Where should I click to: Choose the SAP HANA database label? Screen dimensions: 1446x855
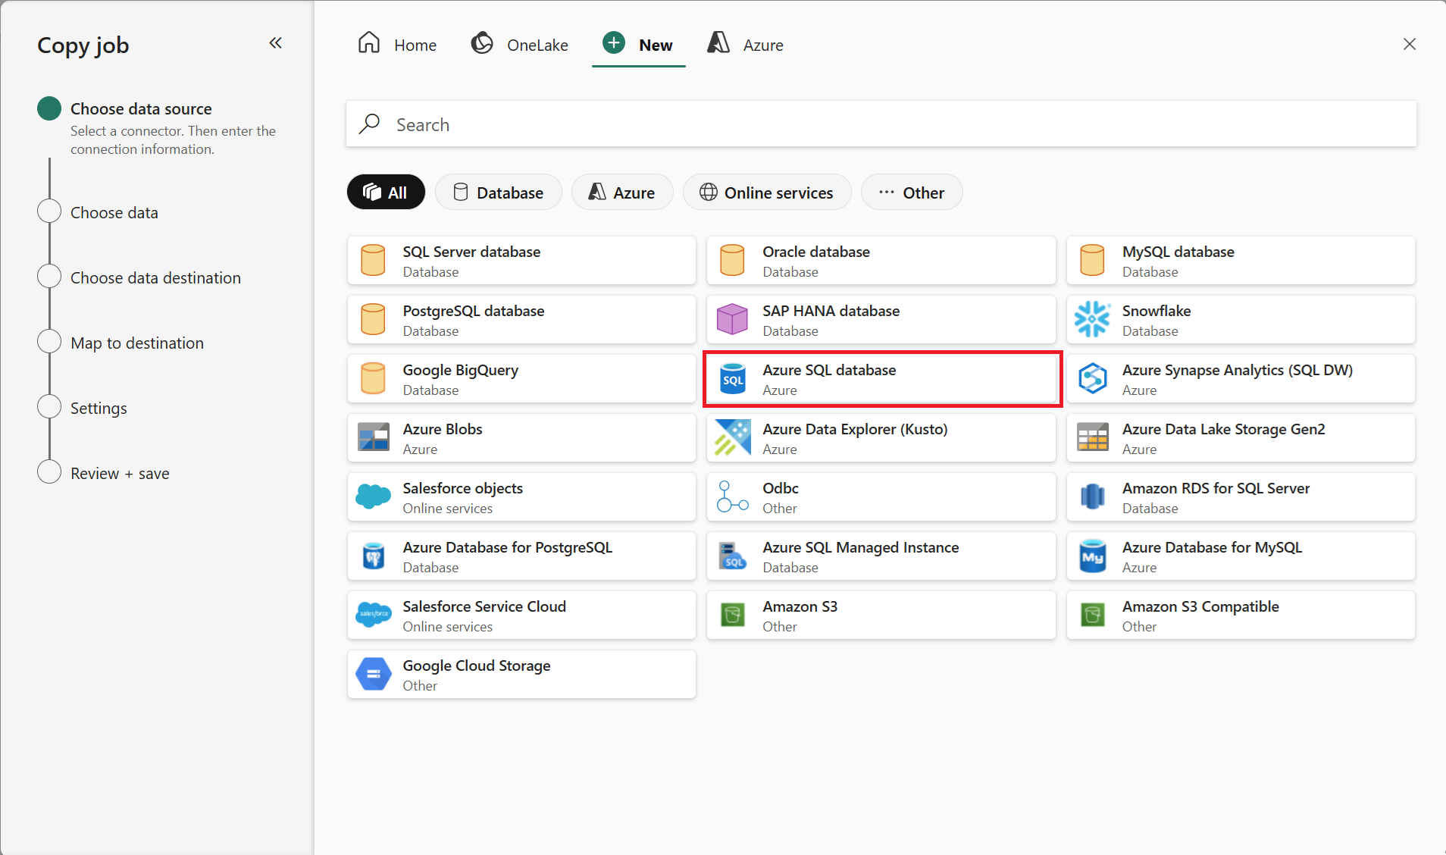pyautogui.click(x=831, y=311)
